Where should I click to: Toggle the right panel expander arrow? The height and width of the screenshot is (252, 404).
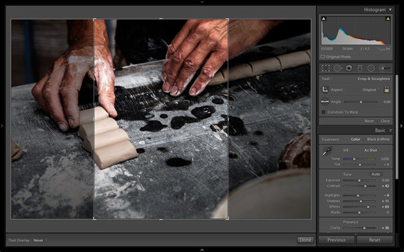tap(401, 126)
